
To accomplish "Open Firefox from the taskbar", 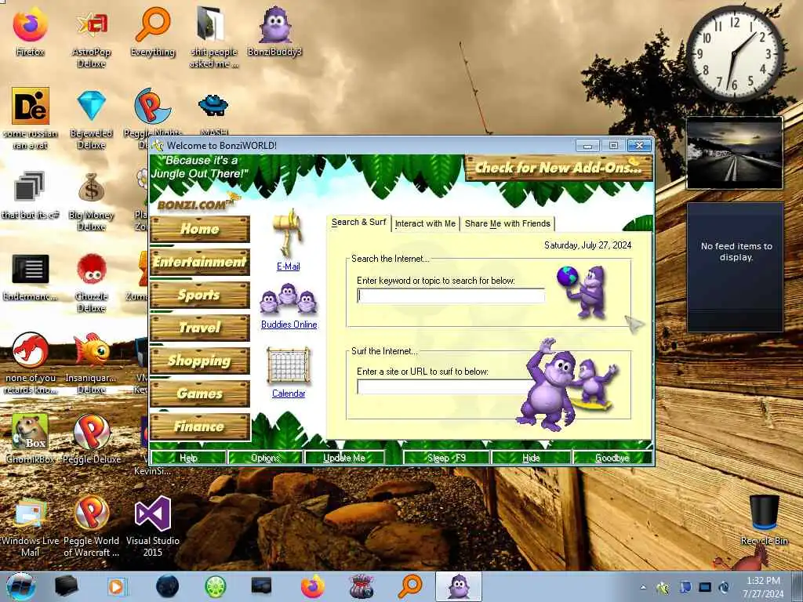I will (312, 586).
